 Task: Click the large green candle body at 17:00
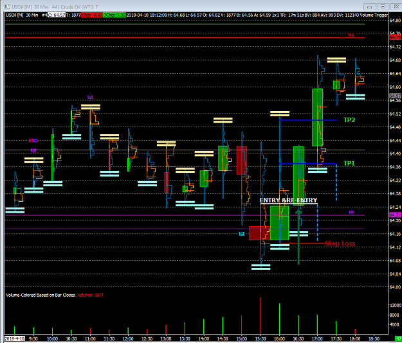(x=317, y=118)
